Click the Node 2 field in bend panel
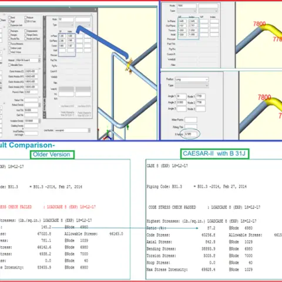 [200, 103]
